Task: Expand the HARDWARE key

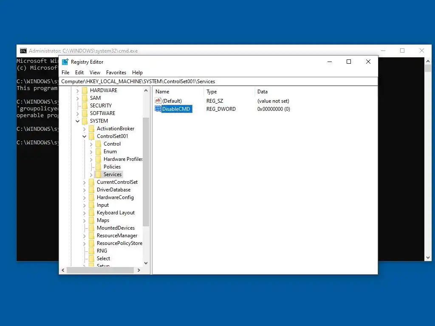Action: pos(78,90)
